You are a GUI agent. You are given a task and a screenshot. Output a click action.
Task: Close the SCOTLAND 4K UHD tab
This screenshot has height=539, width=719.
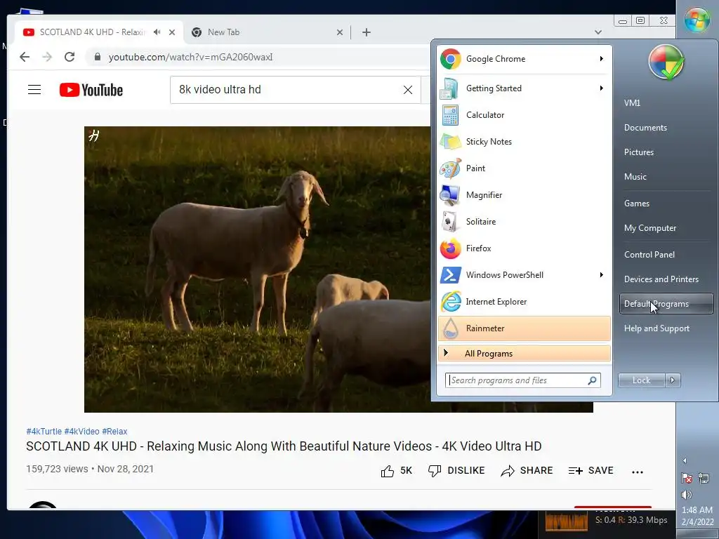tap(172, 32)
